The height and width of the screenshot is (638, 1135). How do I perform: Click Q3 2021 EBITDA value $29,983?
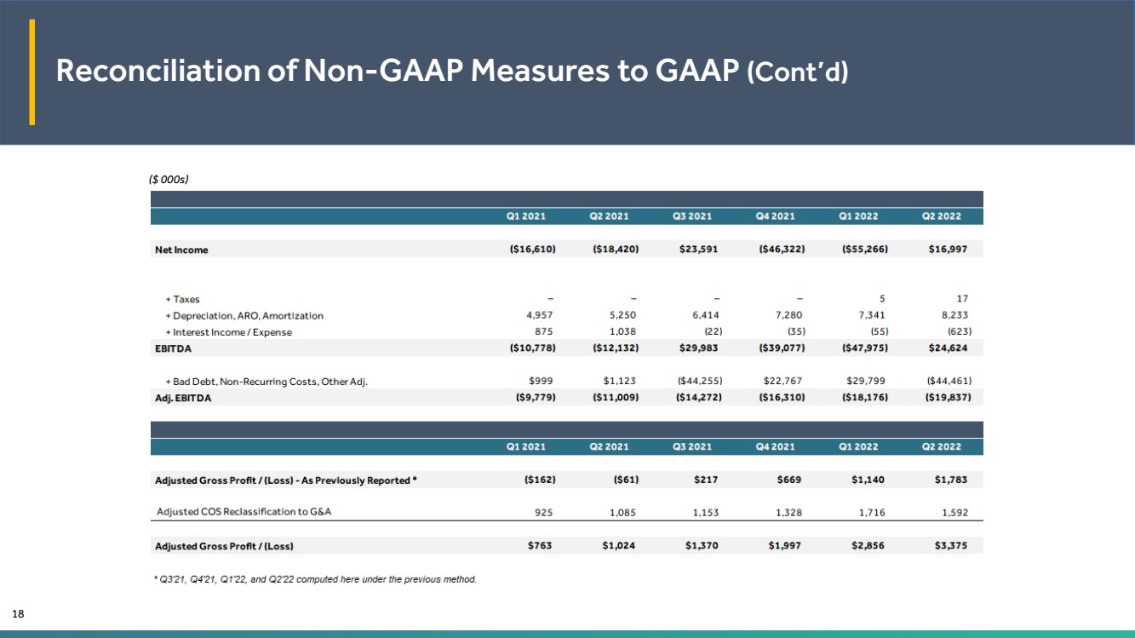click(698, 348)
